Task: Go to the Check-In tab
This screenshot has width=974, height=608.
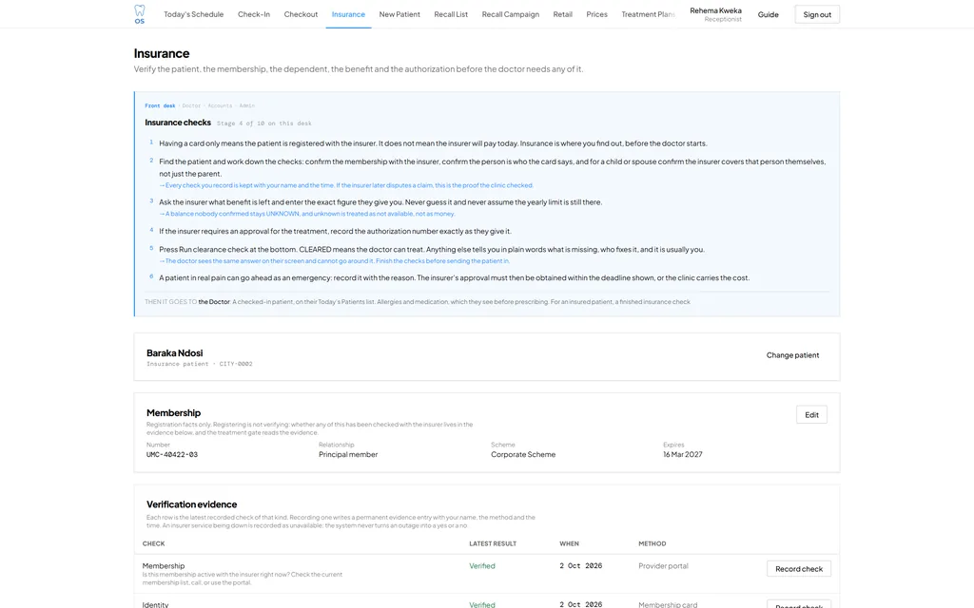Action: tap(253, 14)
